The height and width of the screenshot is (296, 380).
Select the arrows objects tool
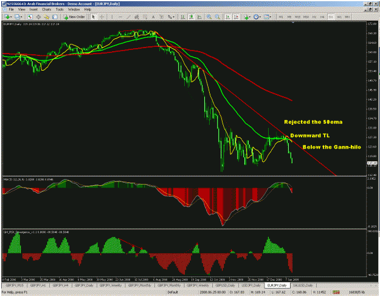click(x=170, y=17)
